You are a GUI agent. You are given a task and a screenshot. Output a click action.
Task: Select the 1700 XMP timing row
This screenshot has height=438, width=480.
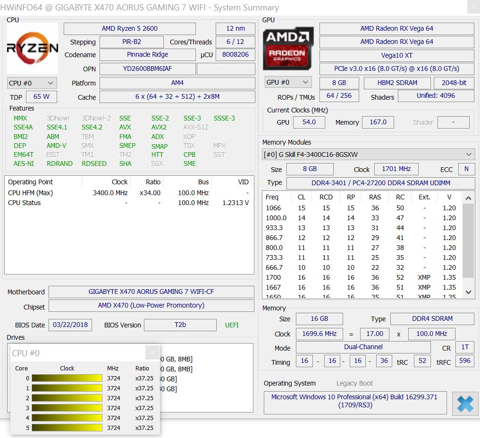tap(362, 277)
